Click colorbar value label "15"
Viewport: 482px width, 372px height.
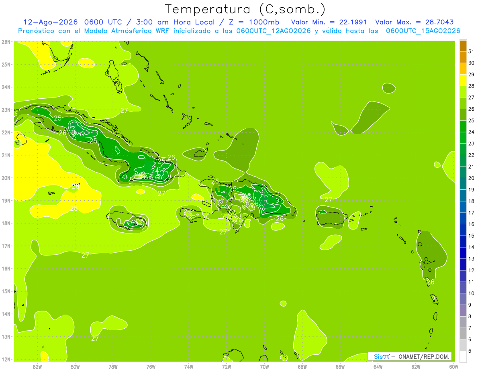[472, 236]
